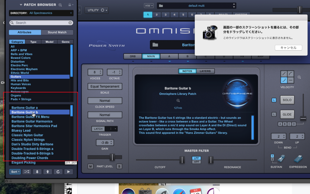Select the Bluesy Lead patch

(x=21, y=130)
